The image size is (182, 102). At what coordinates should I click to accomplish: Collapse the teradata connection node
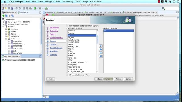click(3, 27)
